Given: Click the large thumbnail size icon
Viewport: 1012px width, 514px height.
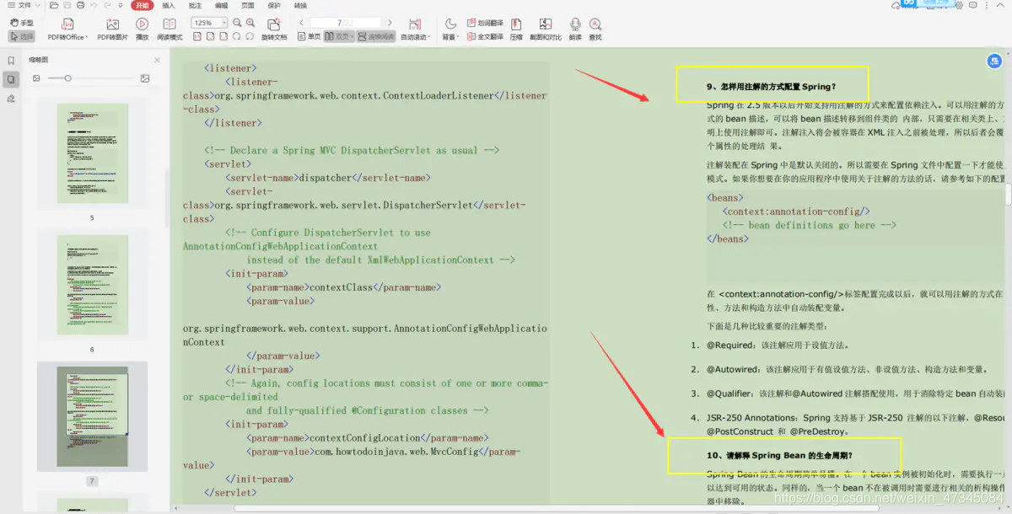Looking at the screenshot, I should click(145, 78).
